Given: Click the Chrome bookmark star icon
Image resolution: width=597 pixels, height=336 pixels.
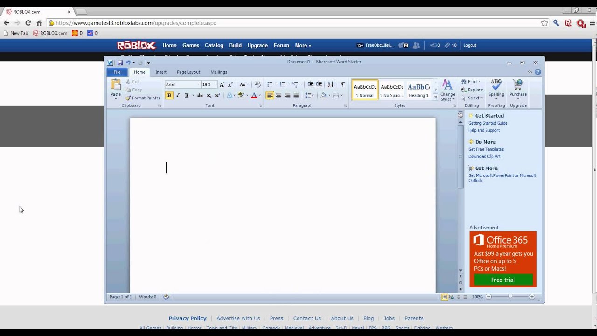Looking at the screenshot, I should click(x=544, y=23).
